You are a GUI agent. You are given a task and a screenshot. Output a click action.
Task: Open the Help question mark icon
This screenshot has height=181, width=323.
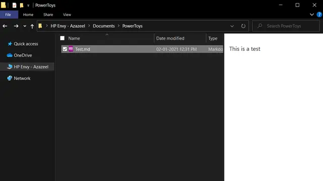coord(319,15)
